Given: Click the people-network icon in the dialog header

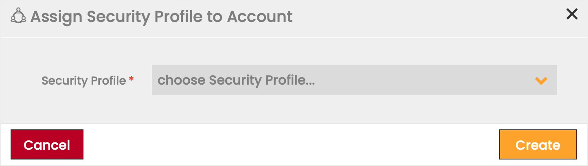Looking at the screenshot, I should (18, 16).
